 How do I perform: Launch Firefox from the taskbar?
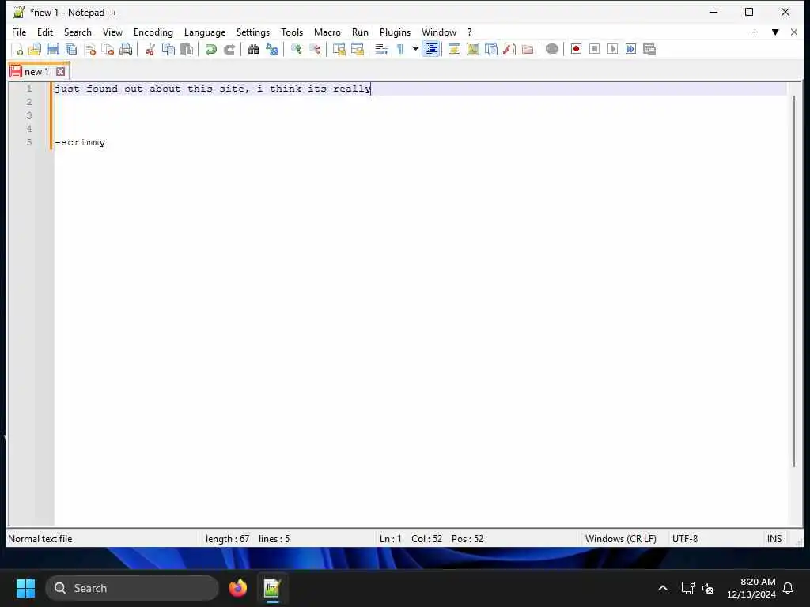238,588
